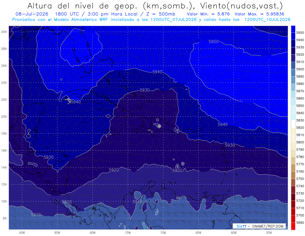The image size is (305, 236).
Task: Click the 'Valor Min. = 5.876' readout
Action: (x=208, y=14)
